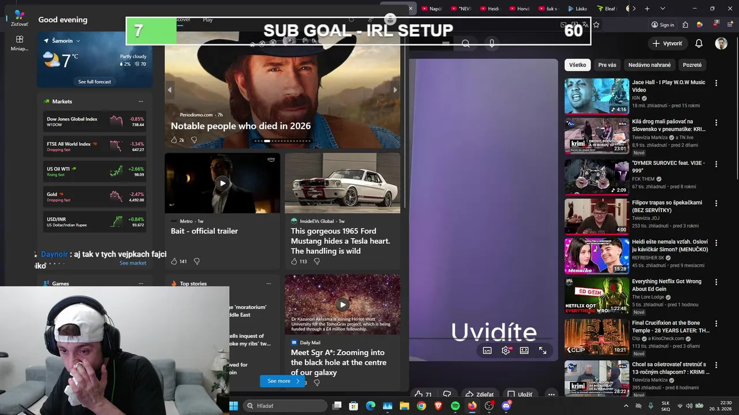Share the video via Zdieľať
739x415 pixels.
480,395
